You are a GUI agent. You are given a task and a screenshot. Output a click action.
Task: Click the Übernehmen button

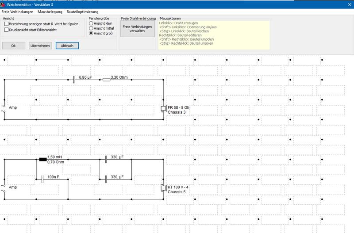[40, 46]
